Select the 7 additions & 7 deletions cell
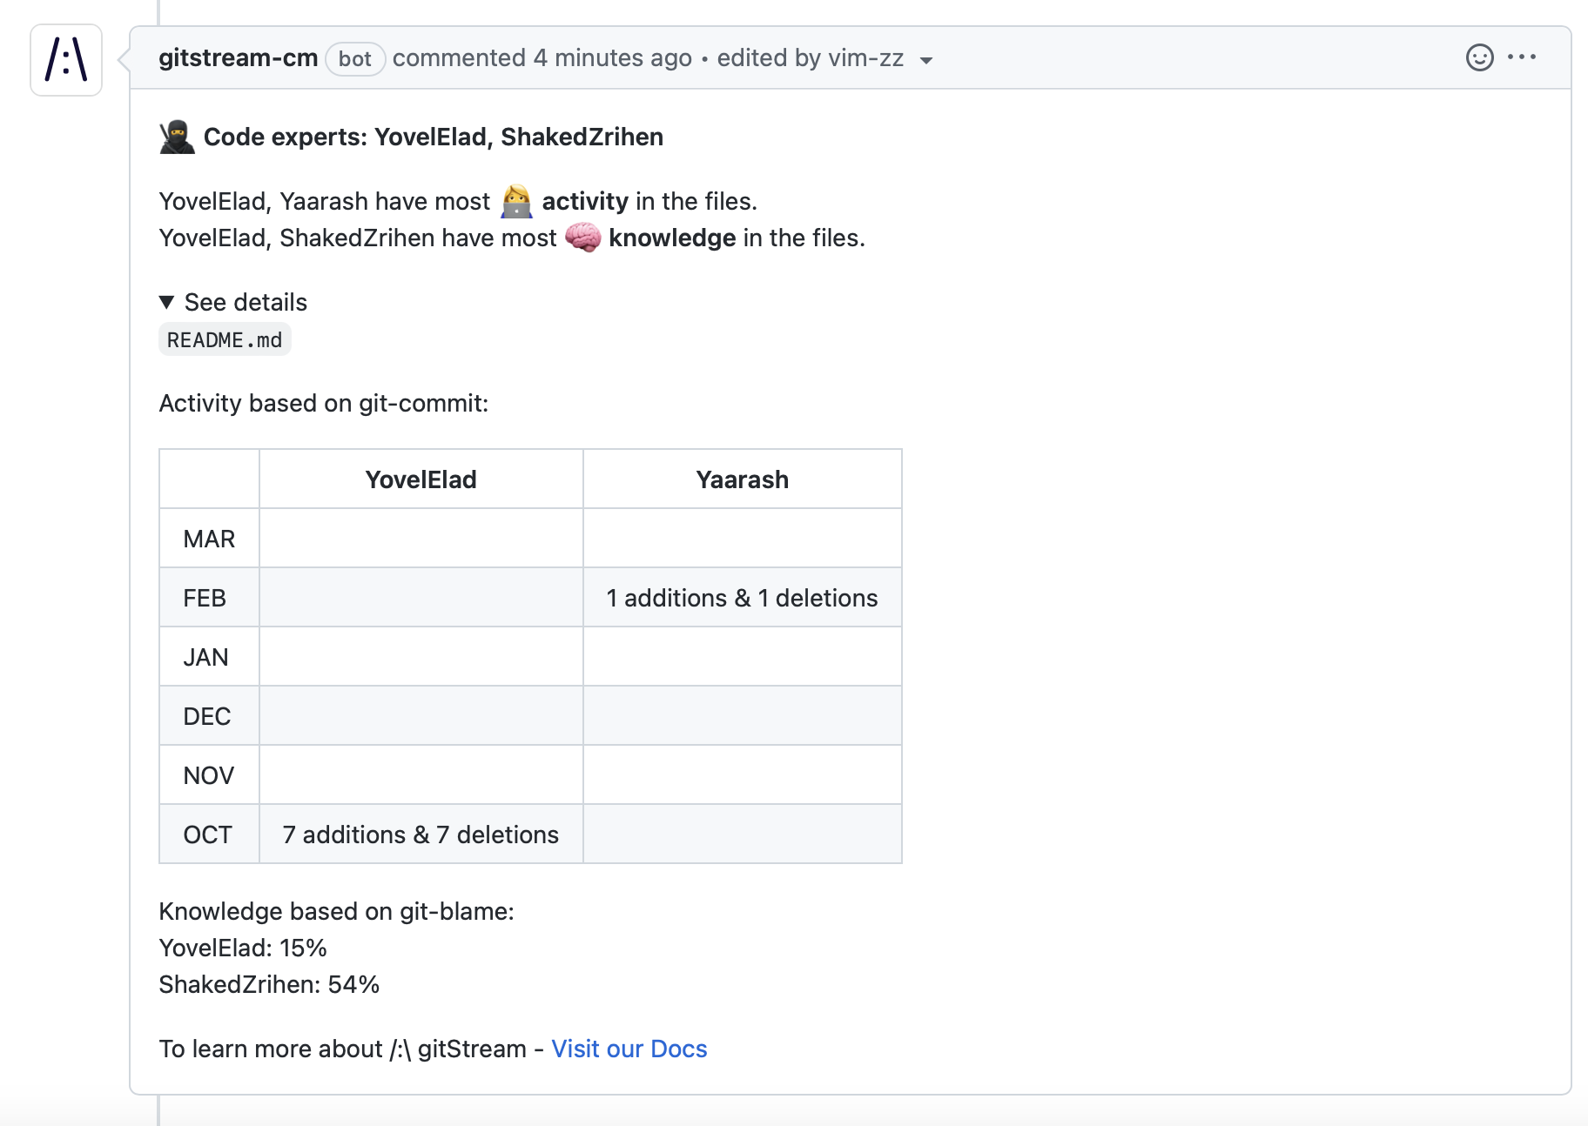Screen dimensions: 1588x1126 coord(420,834)
